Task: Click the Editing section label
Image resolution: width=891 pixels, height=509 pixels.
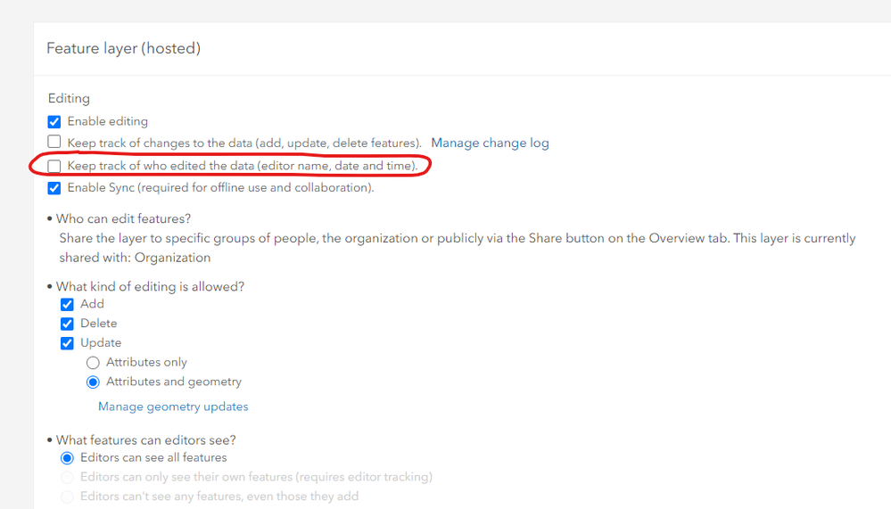Action: click(69, 98)
